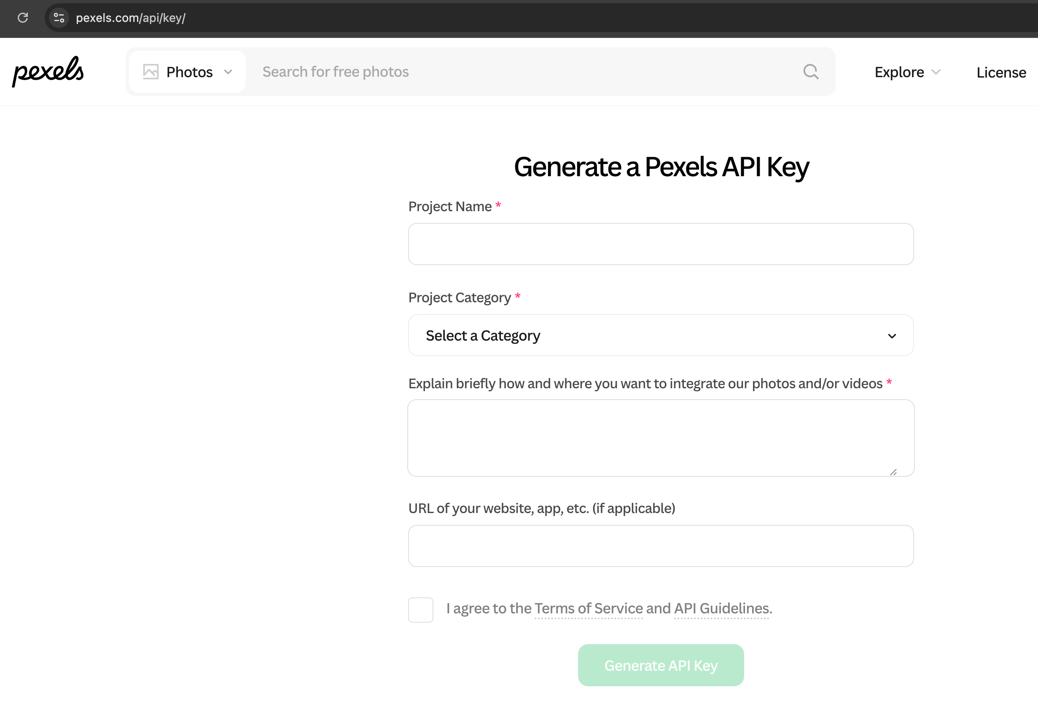Click the textarea resize handle corner
The width and height of the screenshot is (1038, 704).
893,472
